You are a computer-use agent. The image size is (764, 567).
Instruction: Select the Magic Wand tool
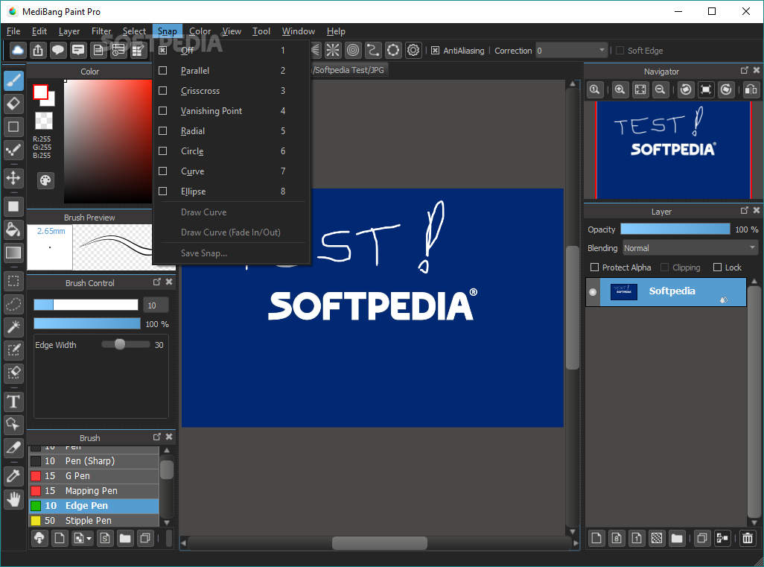tap(13, 326)
